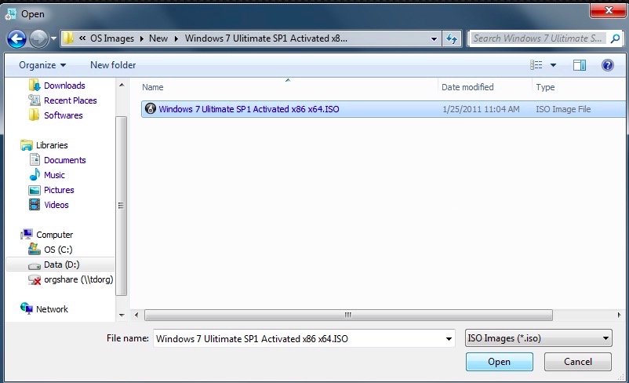
Task: Click the Computer monitor icon
Action: coord(27,234)
